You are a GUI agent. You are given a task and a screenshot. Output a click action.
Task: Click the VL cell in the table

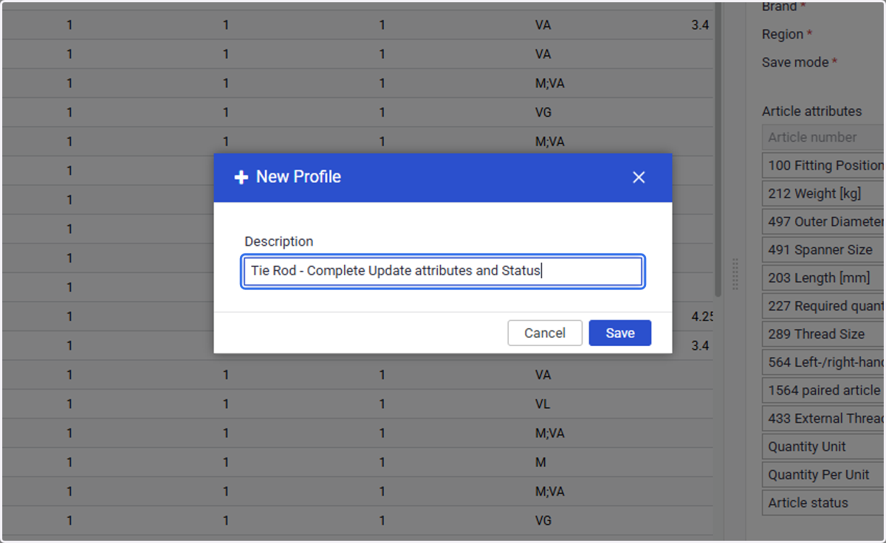click(x=543, y=404)
